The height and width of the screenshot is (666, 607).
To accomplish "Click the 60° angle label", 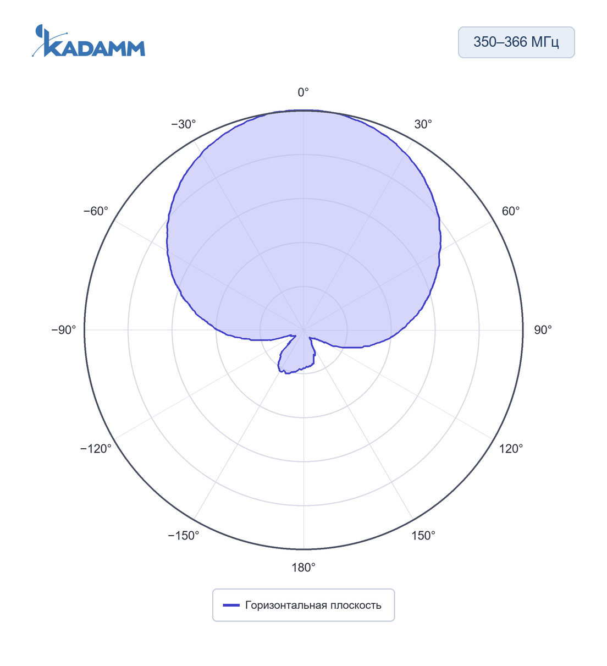I will point(511,211).
